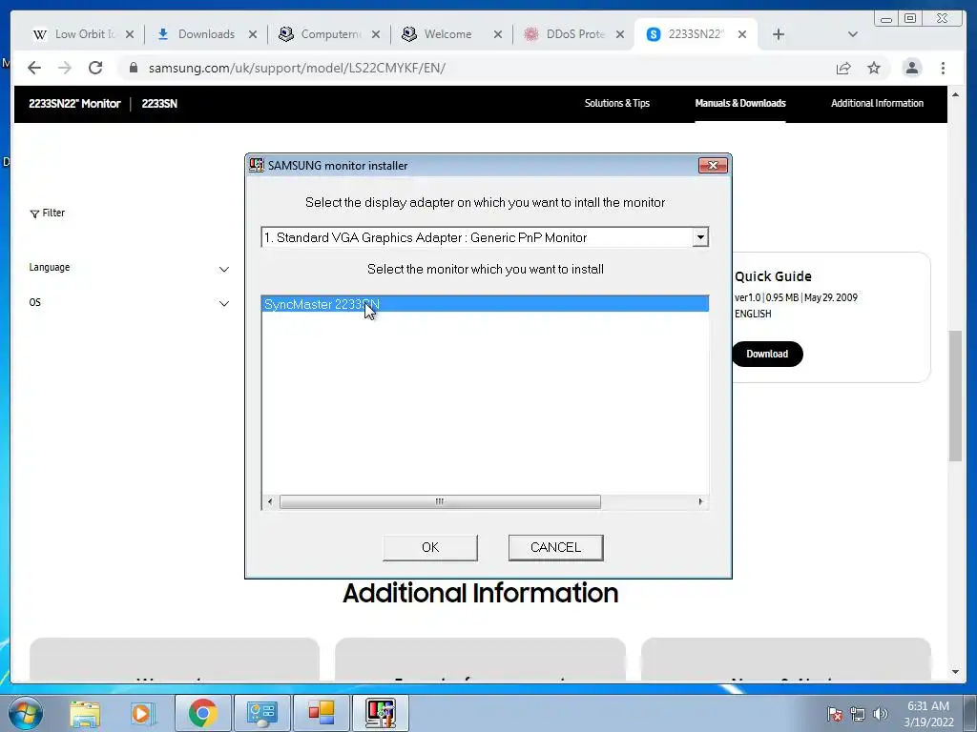Switch to the Welcome browser tab
This screenshot has width=977, height=732.
(448, 34)
